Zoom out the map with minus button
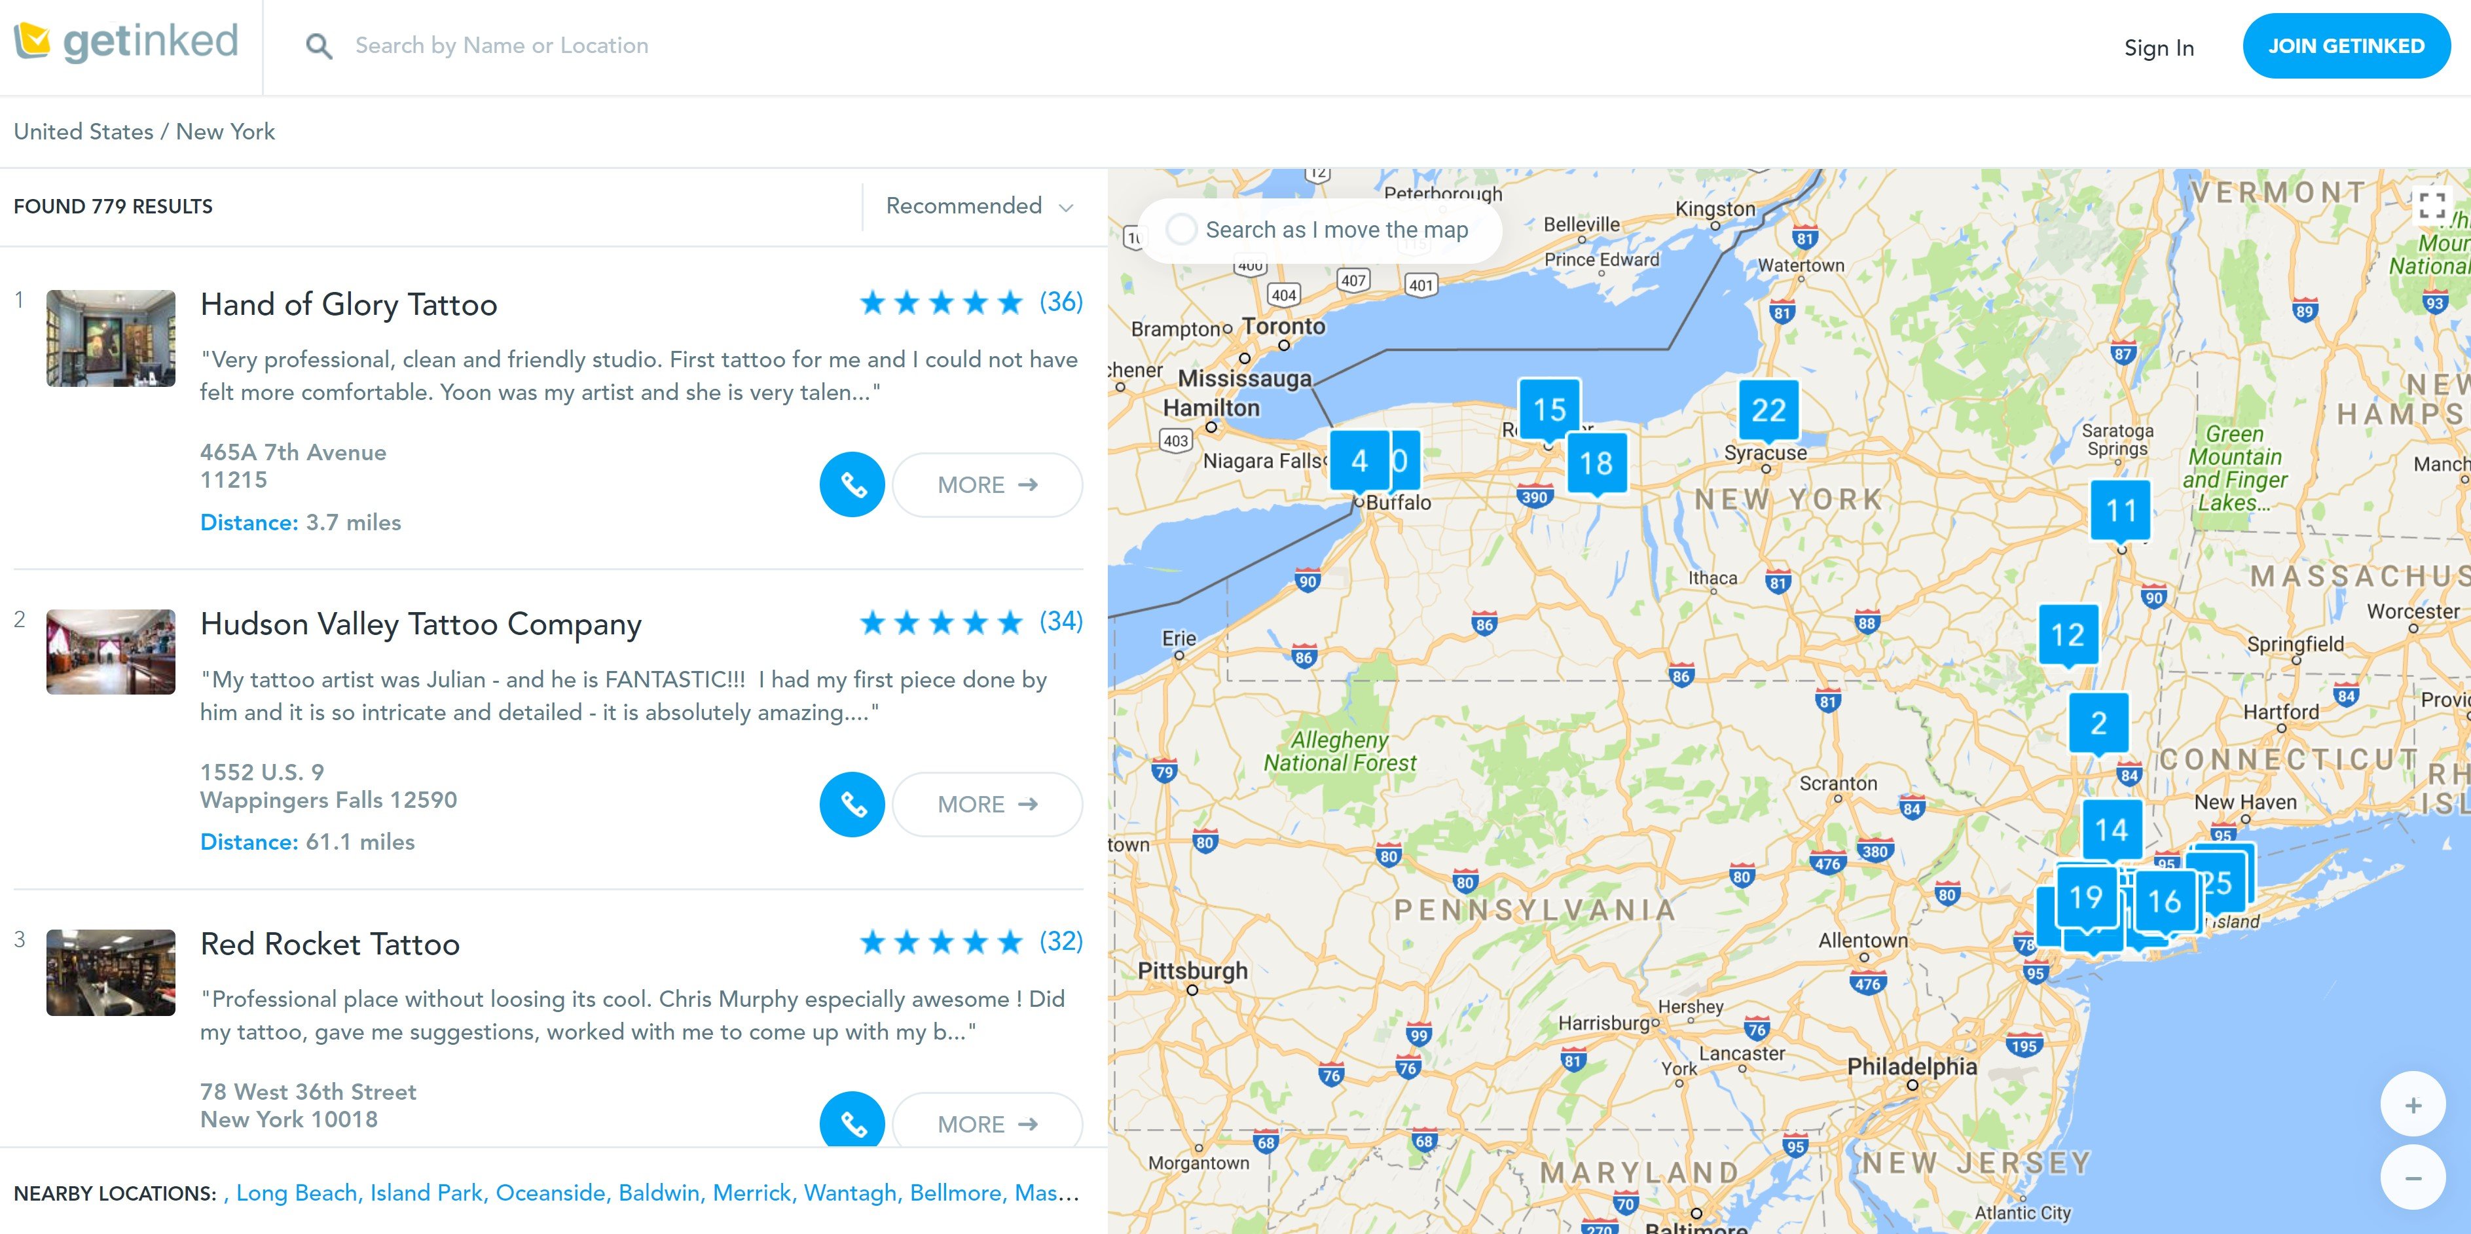Viewport: 2471px width, 1234px height. point(2413,1178)
